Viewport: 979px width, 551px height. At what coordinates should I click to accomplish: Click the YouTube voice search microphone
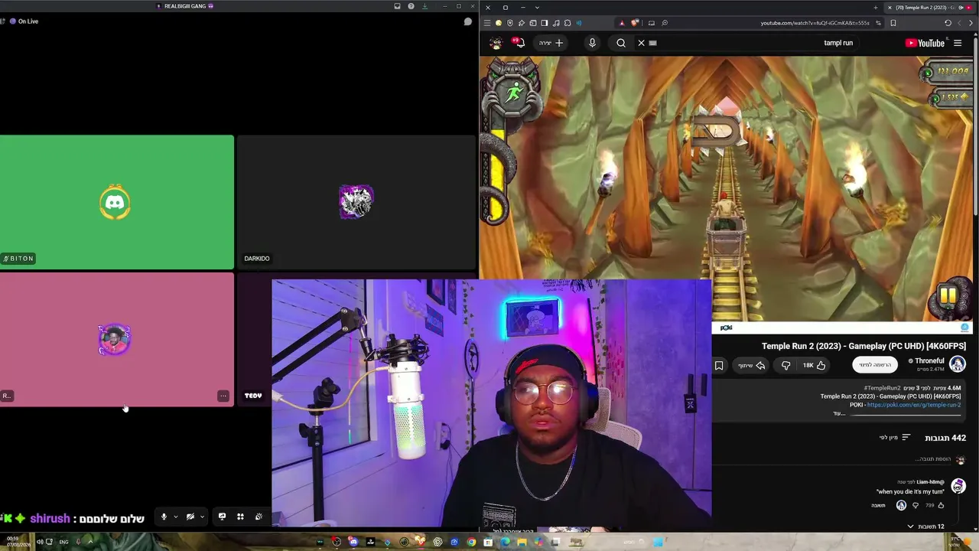592,43
